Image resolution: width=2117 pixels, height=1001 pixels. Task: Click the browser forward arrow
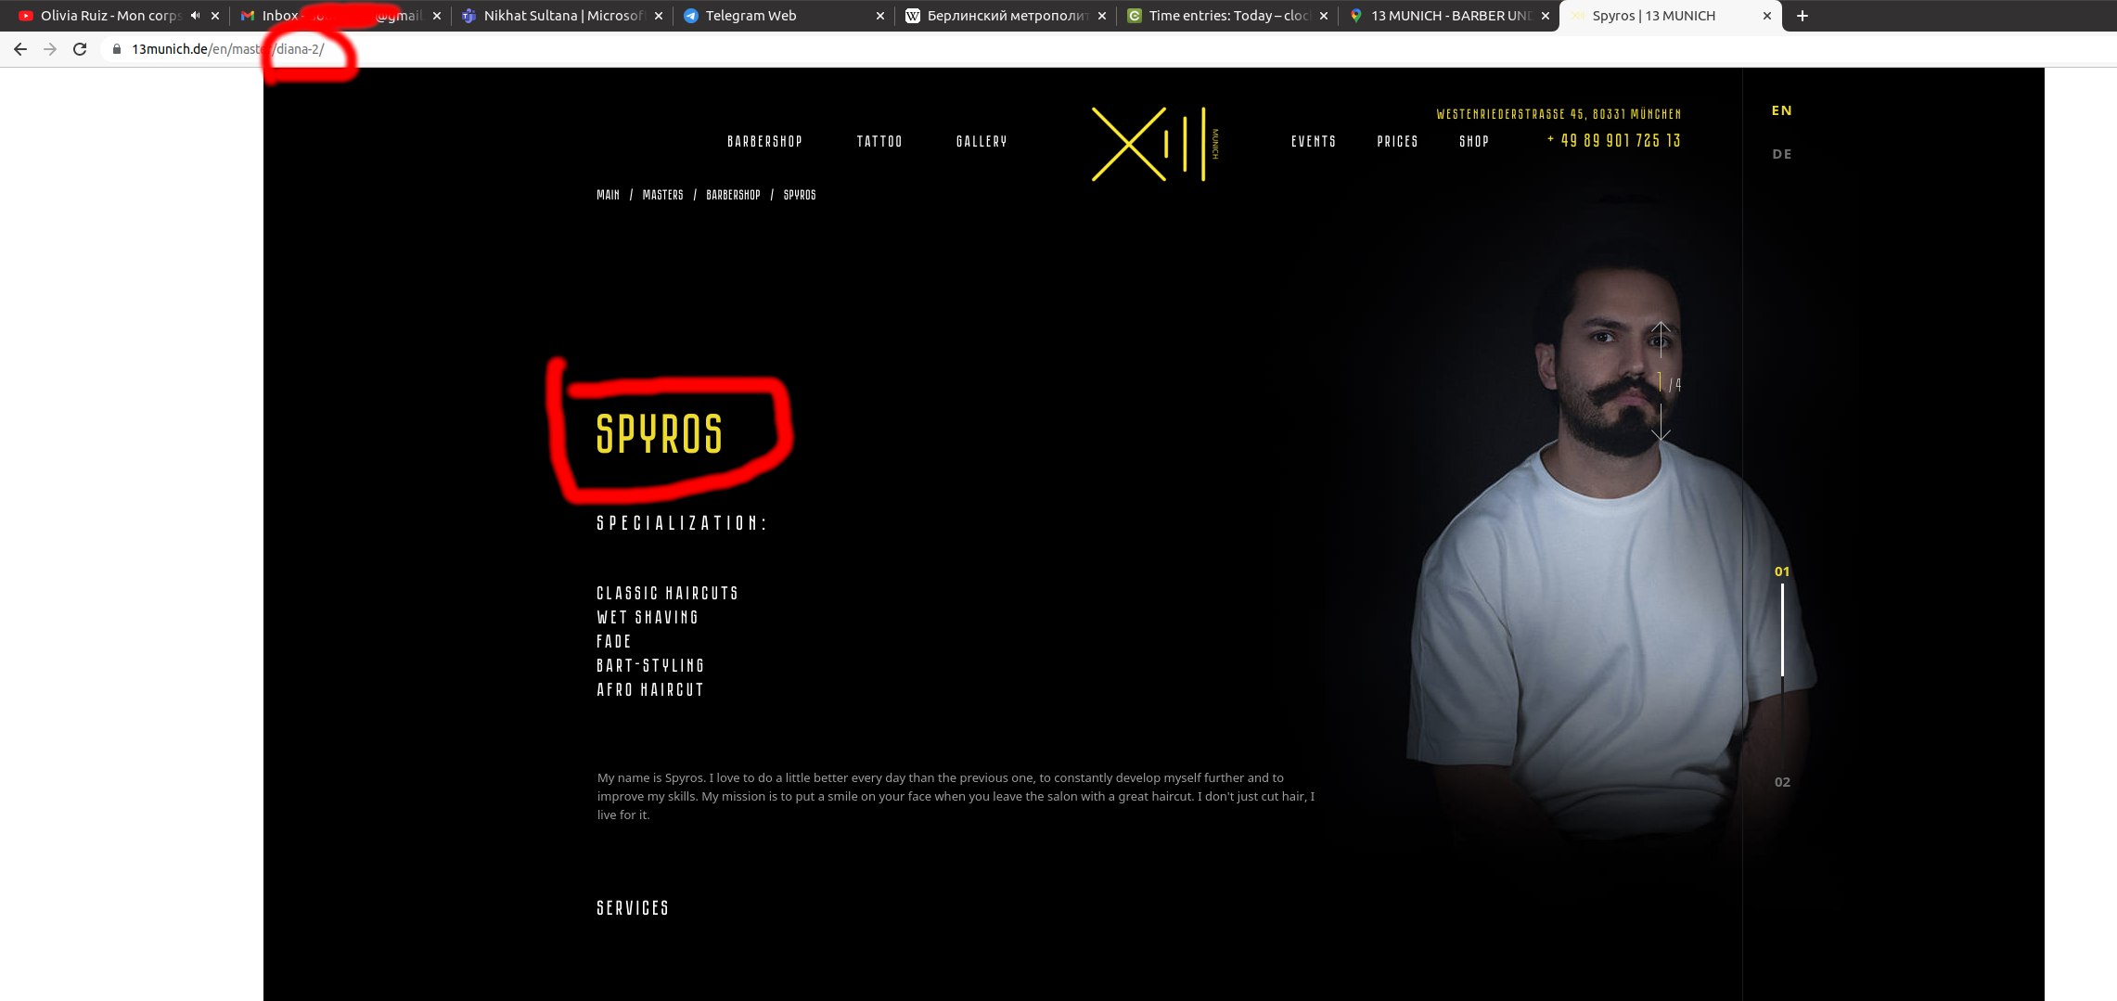tap(50, 49)
